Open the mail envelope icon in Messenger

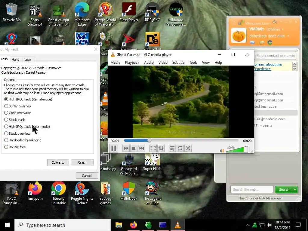tap(252, 42)
